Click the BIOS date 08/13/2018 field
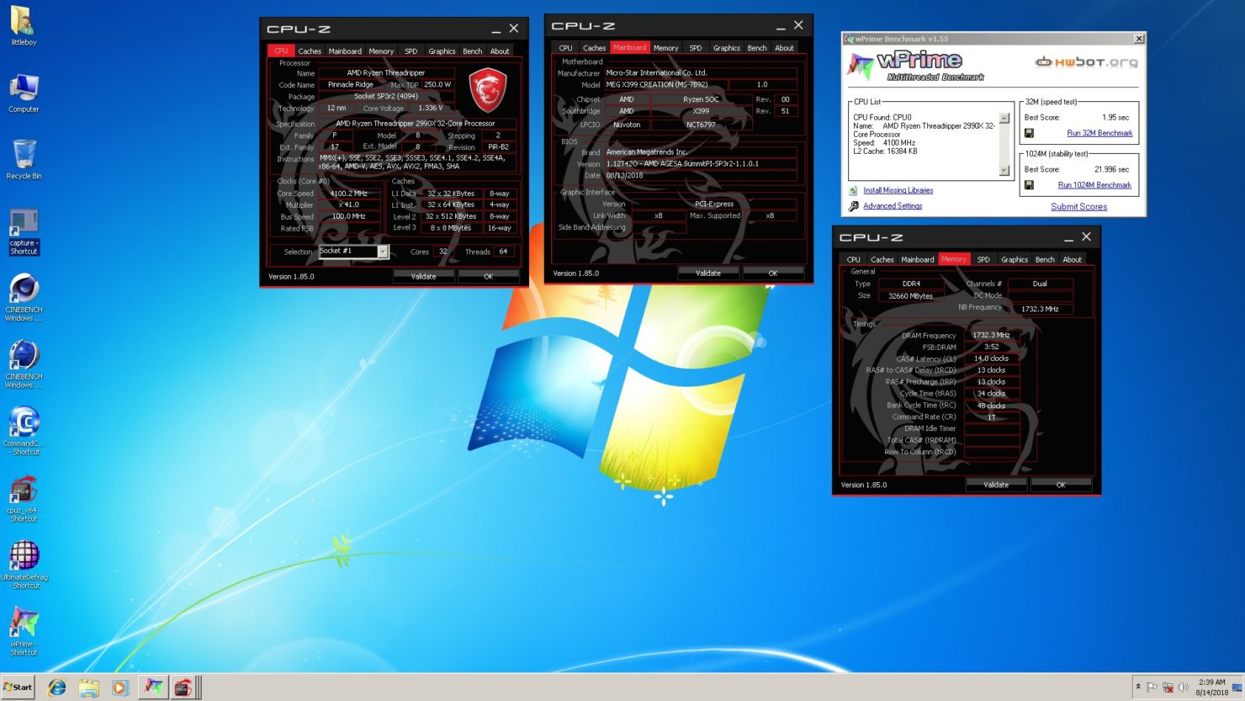 (x=700, y=176)
